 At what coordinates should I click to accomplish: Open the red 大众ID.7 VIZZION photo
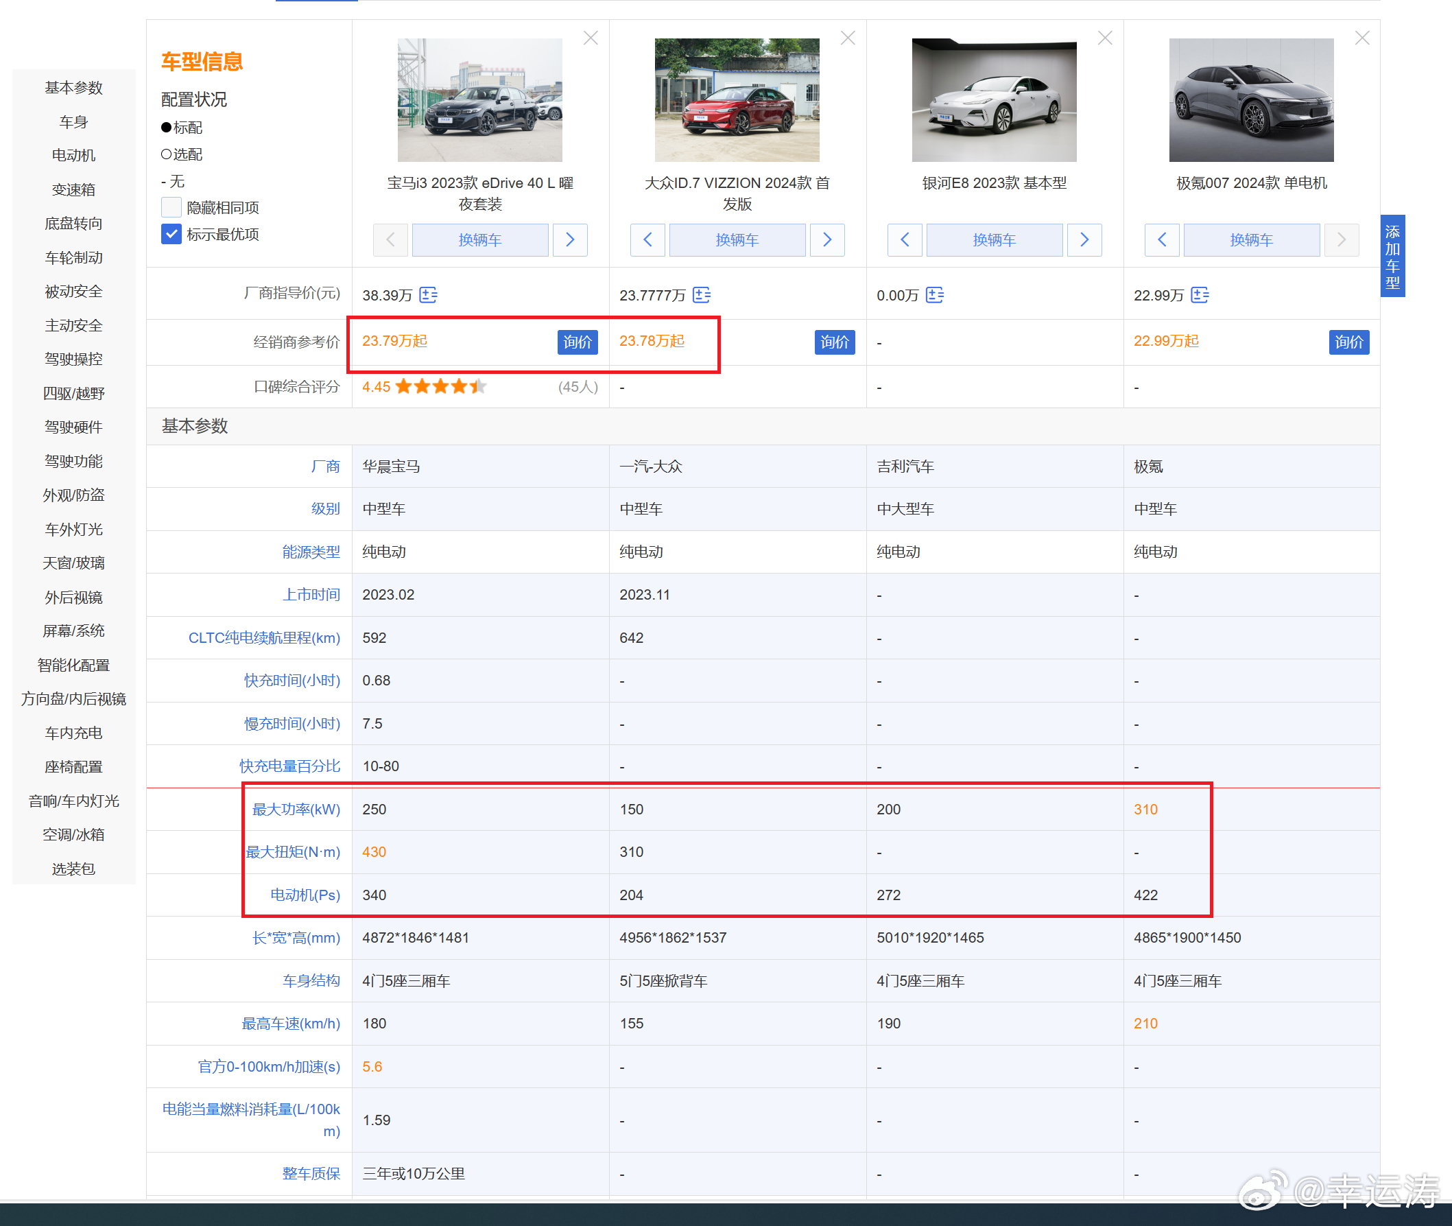click(x=737, y=100)
